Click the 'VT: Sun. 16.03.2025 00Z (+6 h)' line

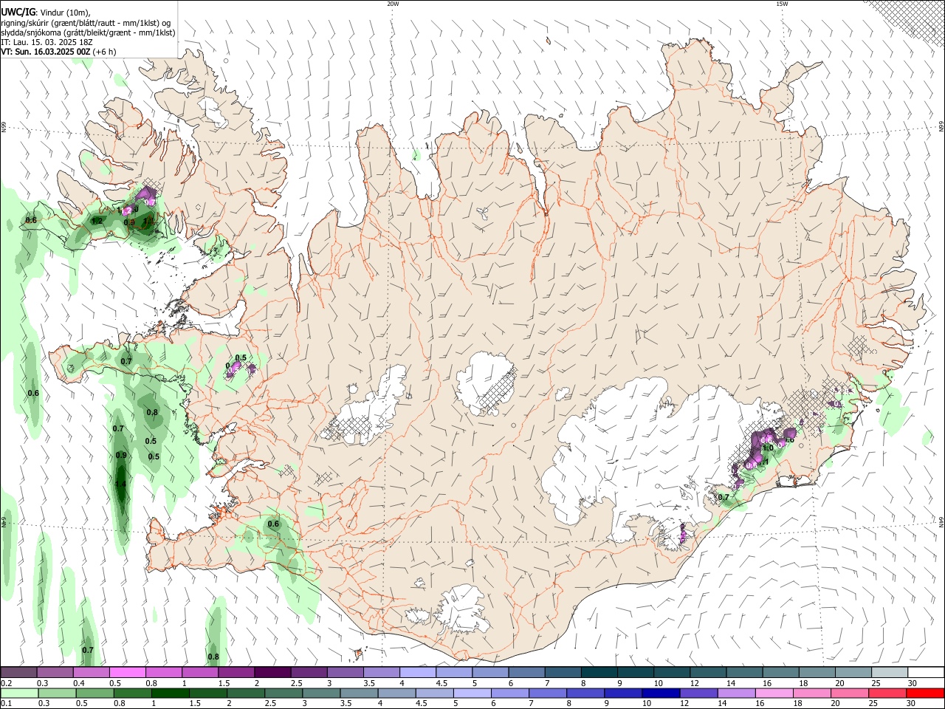pyautogui.click(x=58, y=52)
